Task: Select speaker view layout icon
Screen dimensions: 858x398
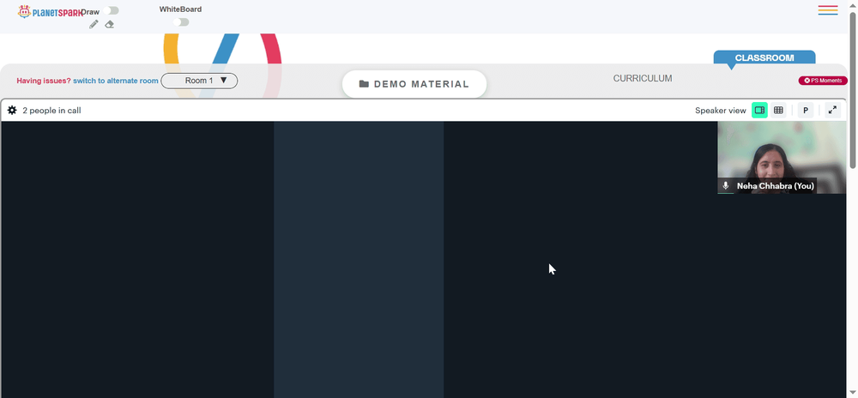Action: point(759,110)
